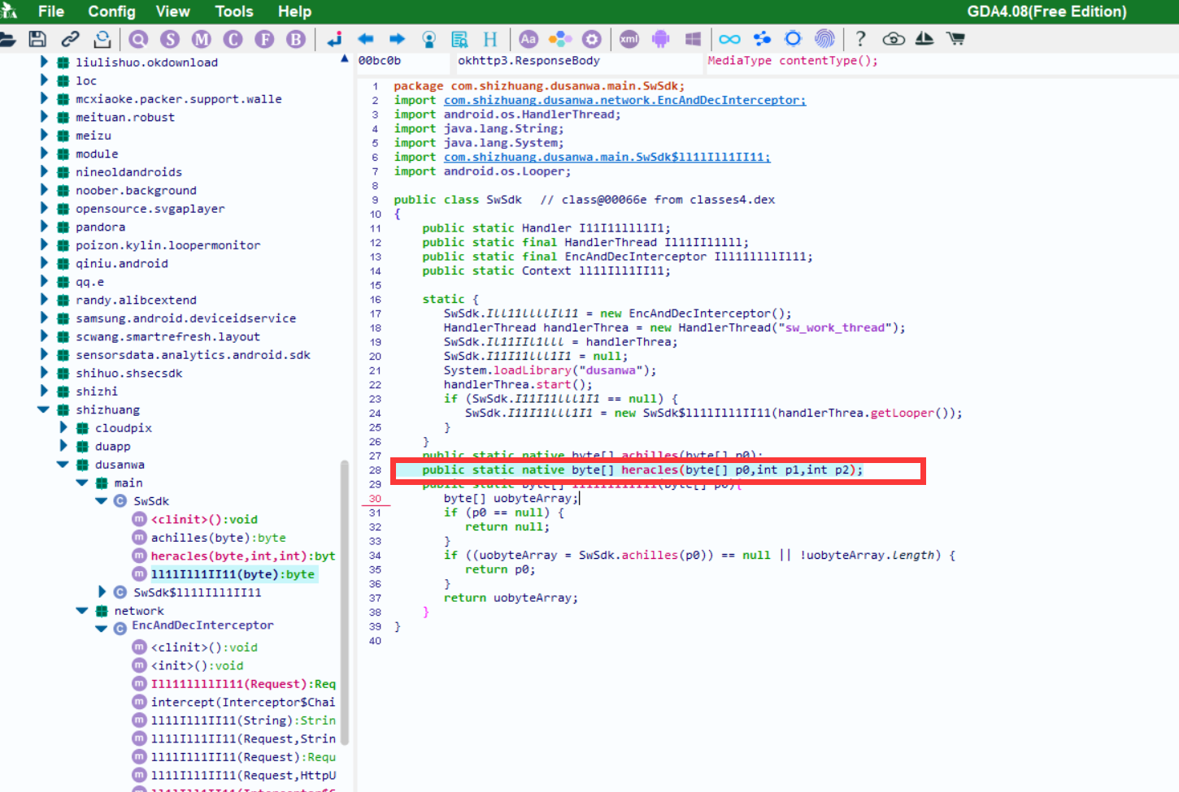Collapse the SwSdk class node
Image resolution: width=1179 pixels, height=792 pixels.
click(102, 501)
